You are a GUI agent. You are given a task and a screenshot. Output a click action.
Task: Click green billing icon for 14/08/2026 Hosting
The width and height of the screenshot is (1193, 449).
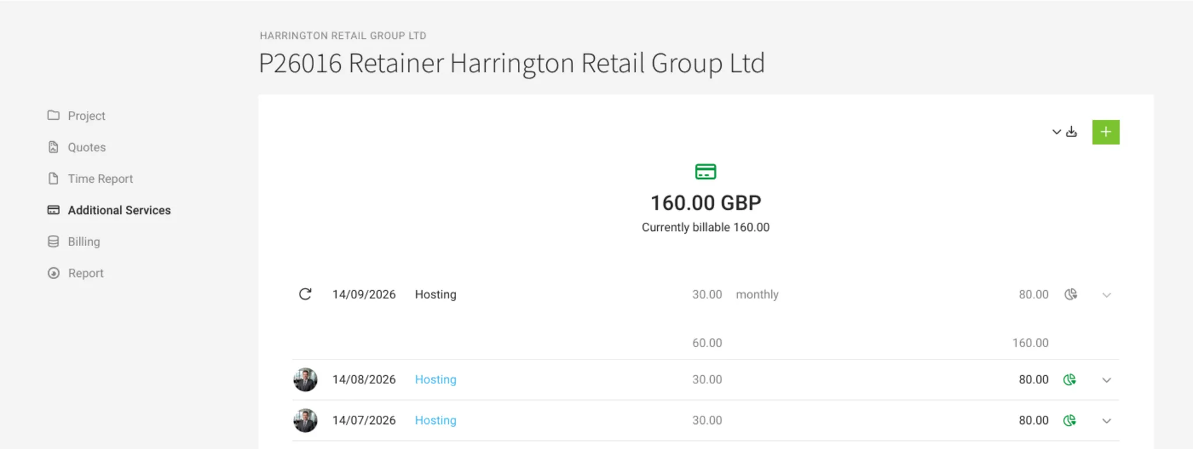[1070, 380]
